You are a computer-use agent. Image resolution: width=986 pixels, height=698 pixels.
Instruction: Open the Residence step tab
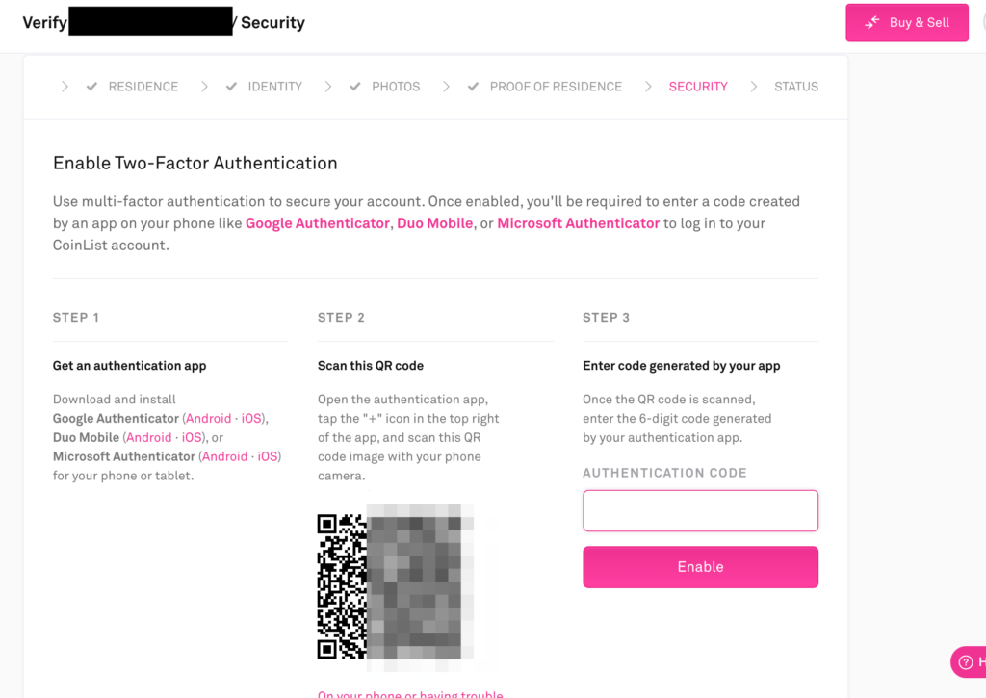click(143, 87)
